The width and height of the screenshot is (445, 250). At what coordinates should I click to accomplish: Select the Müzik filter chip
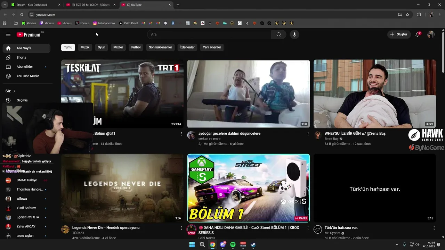tap(85, 47)
